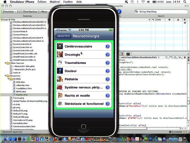The height and width of the screenshot is (143, 190).
Task: Open C class popup in editor bar
Action: pyautogui.click(x=176, y=58)
